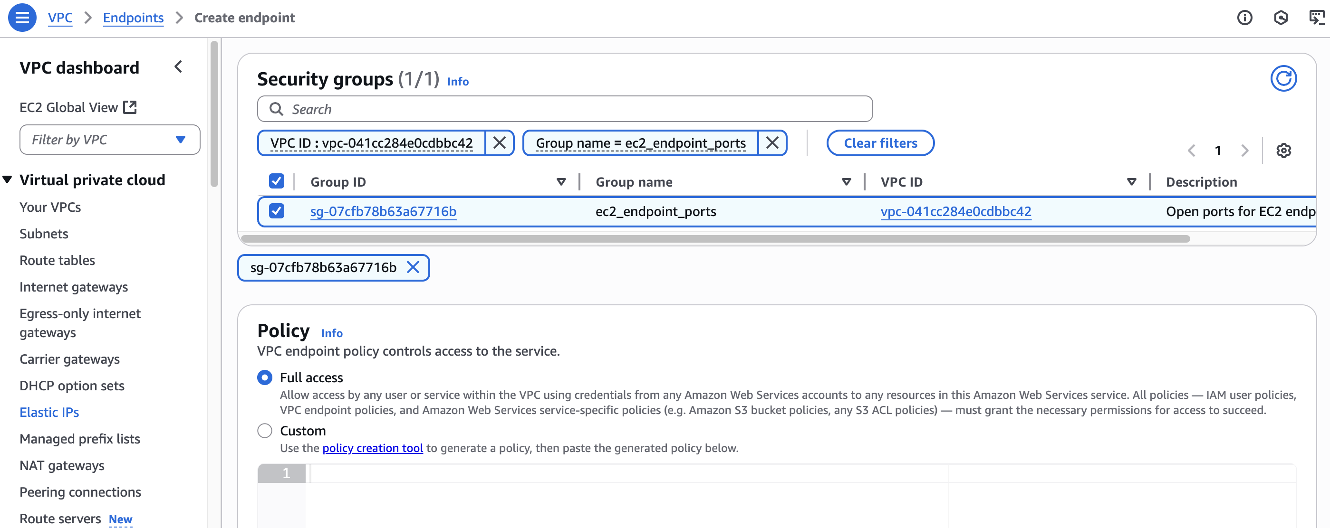Remove selected sg-07cfb78b63a67716b token
The width and height of the screenshot is (1330, 528).
coord(413,267)
